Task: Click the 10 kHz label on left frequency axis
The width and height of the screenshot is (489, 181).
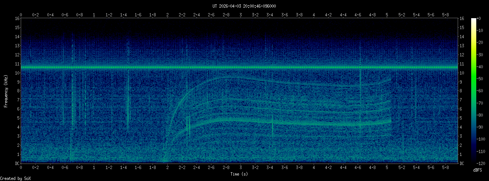Action: point(17,73)
